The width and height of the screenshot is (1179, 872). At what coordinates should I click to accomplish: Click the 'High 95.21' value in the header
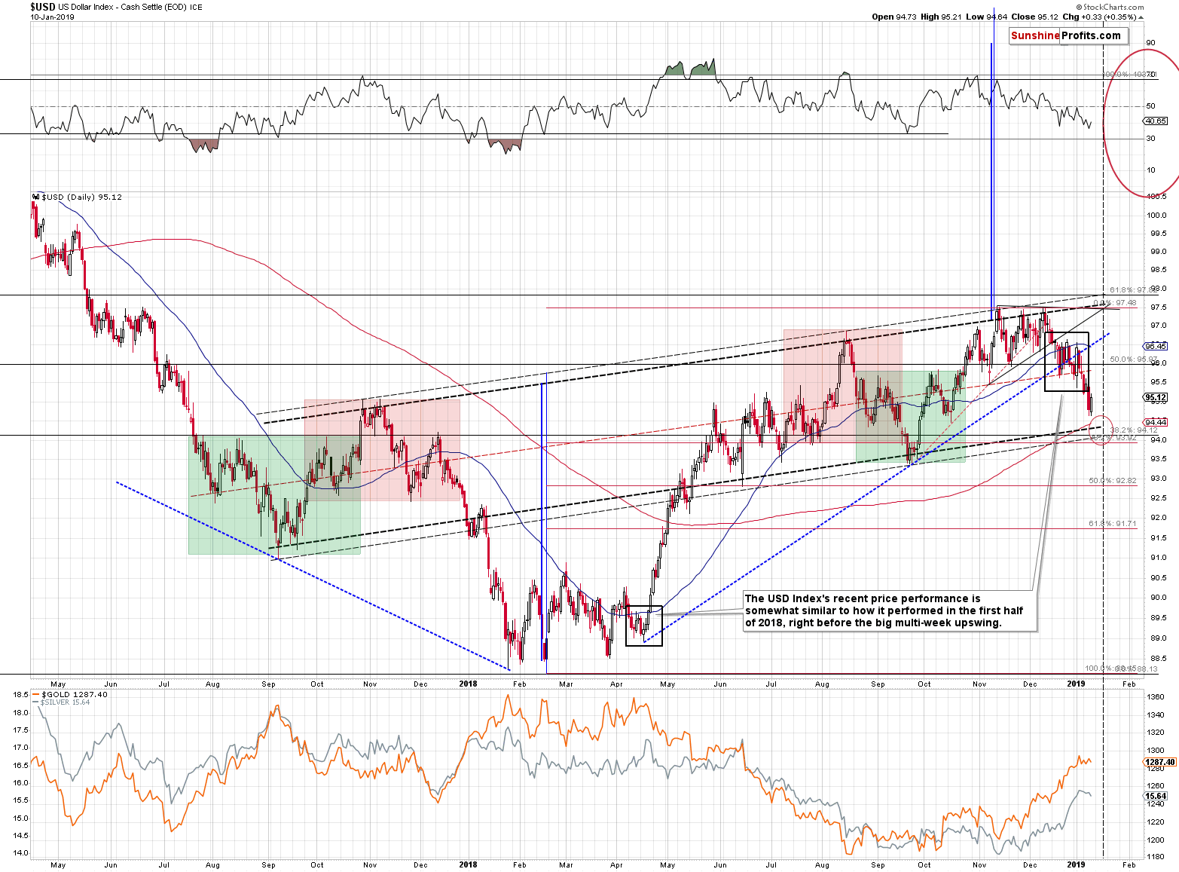(x=941, y=17)
